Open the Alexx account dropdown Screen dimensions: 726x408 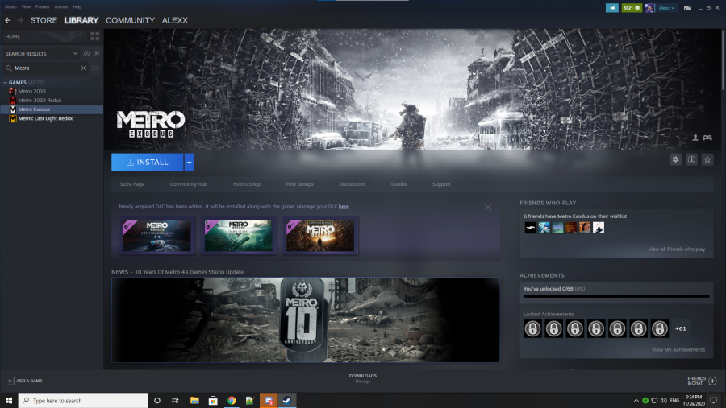click(x=666, y=8)
